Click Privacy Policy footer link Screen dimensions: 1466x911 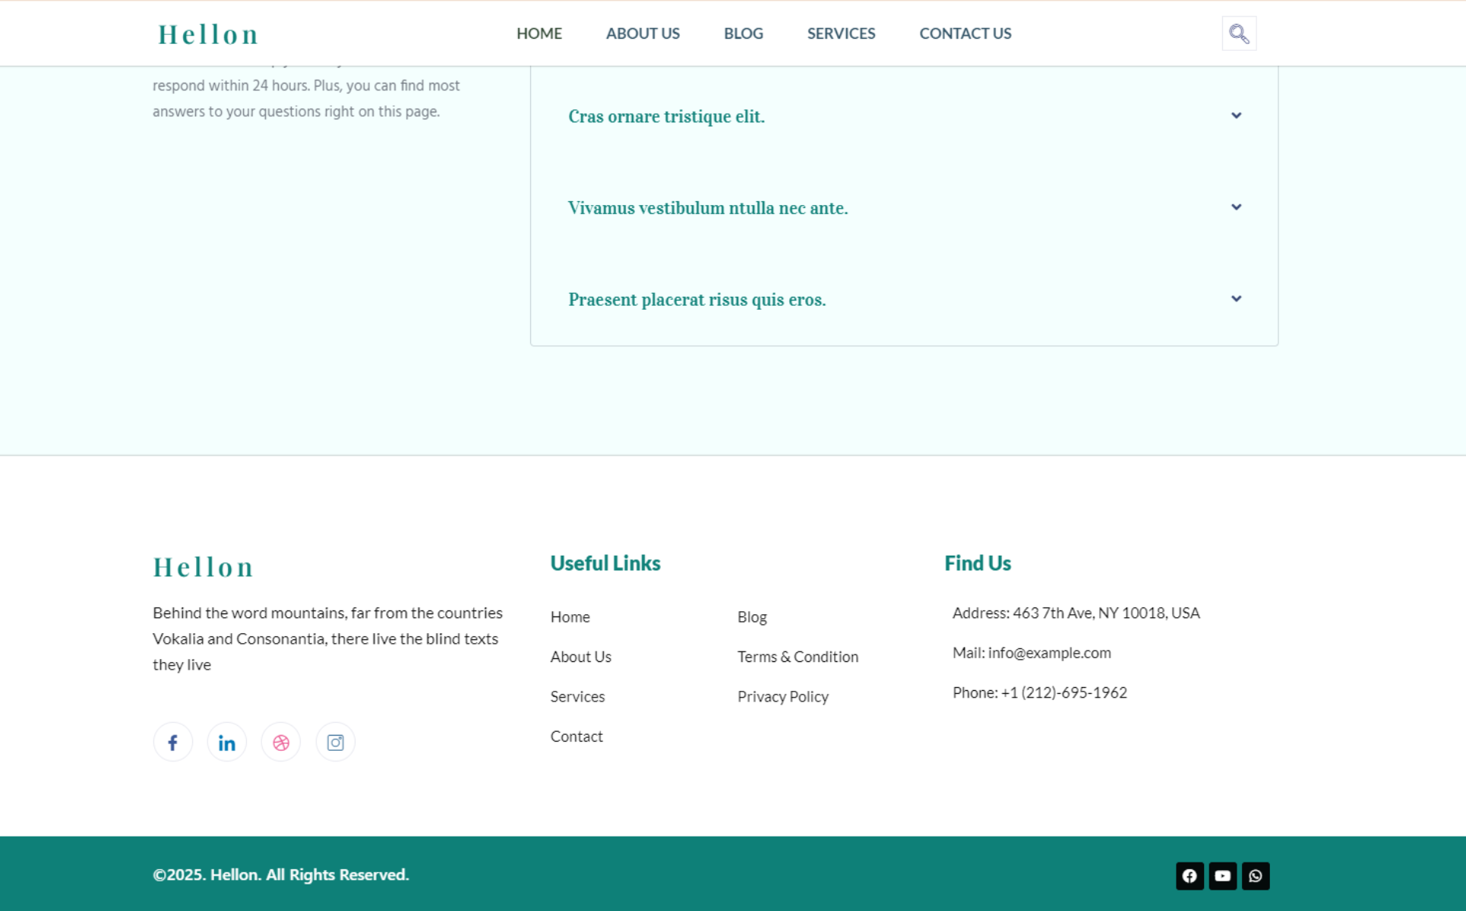[782, 697]
